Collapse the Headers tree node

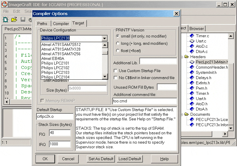182,57
